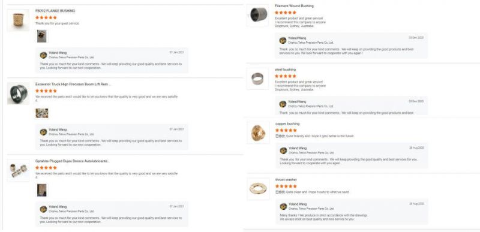This screenshot has height=232, width=480.
Task: Click Yoland Wang avatar in Excavator reply
Action: pyautogui.click(x=43, y=132)
